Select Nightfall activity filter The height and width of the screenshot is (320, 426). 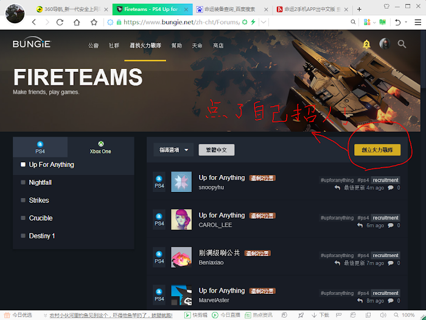coord(74,183)
